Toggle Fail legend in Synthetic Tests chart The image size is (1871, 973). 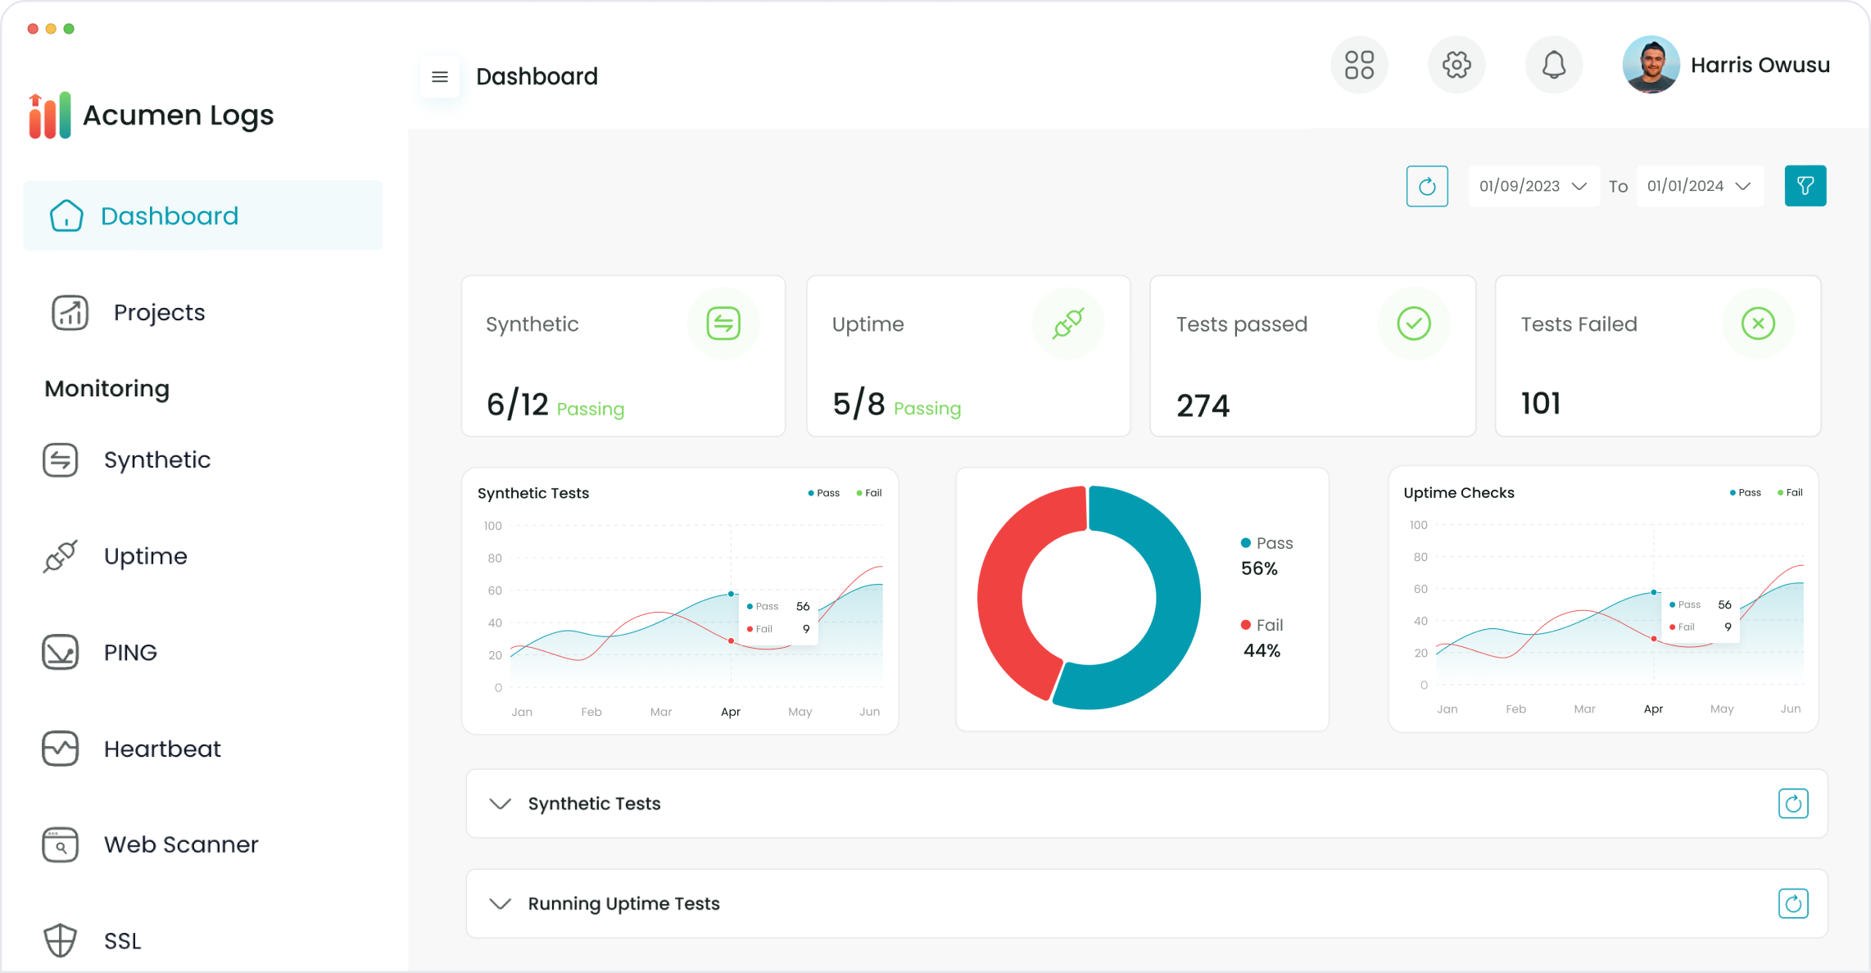pyautogui.click(x=869, y=493)
